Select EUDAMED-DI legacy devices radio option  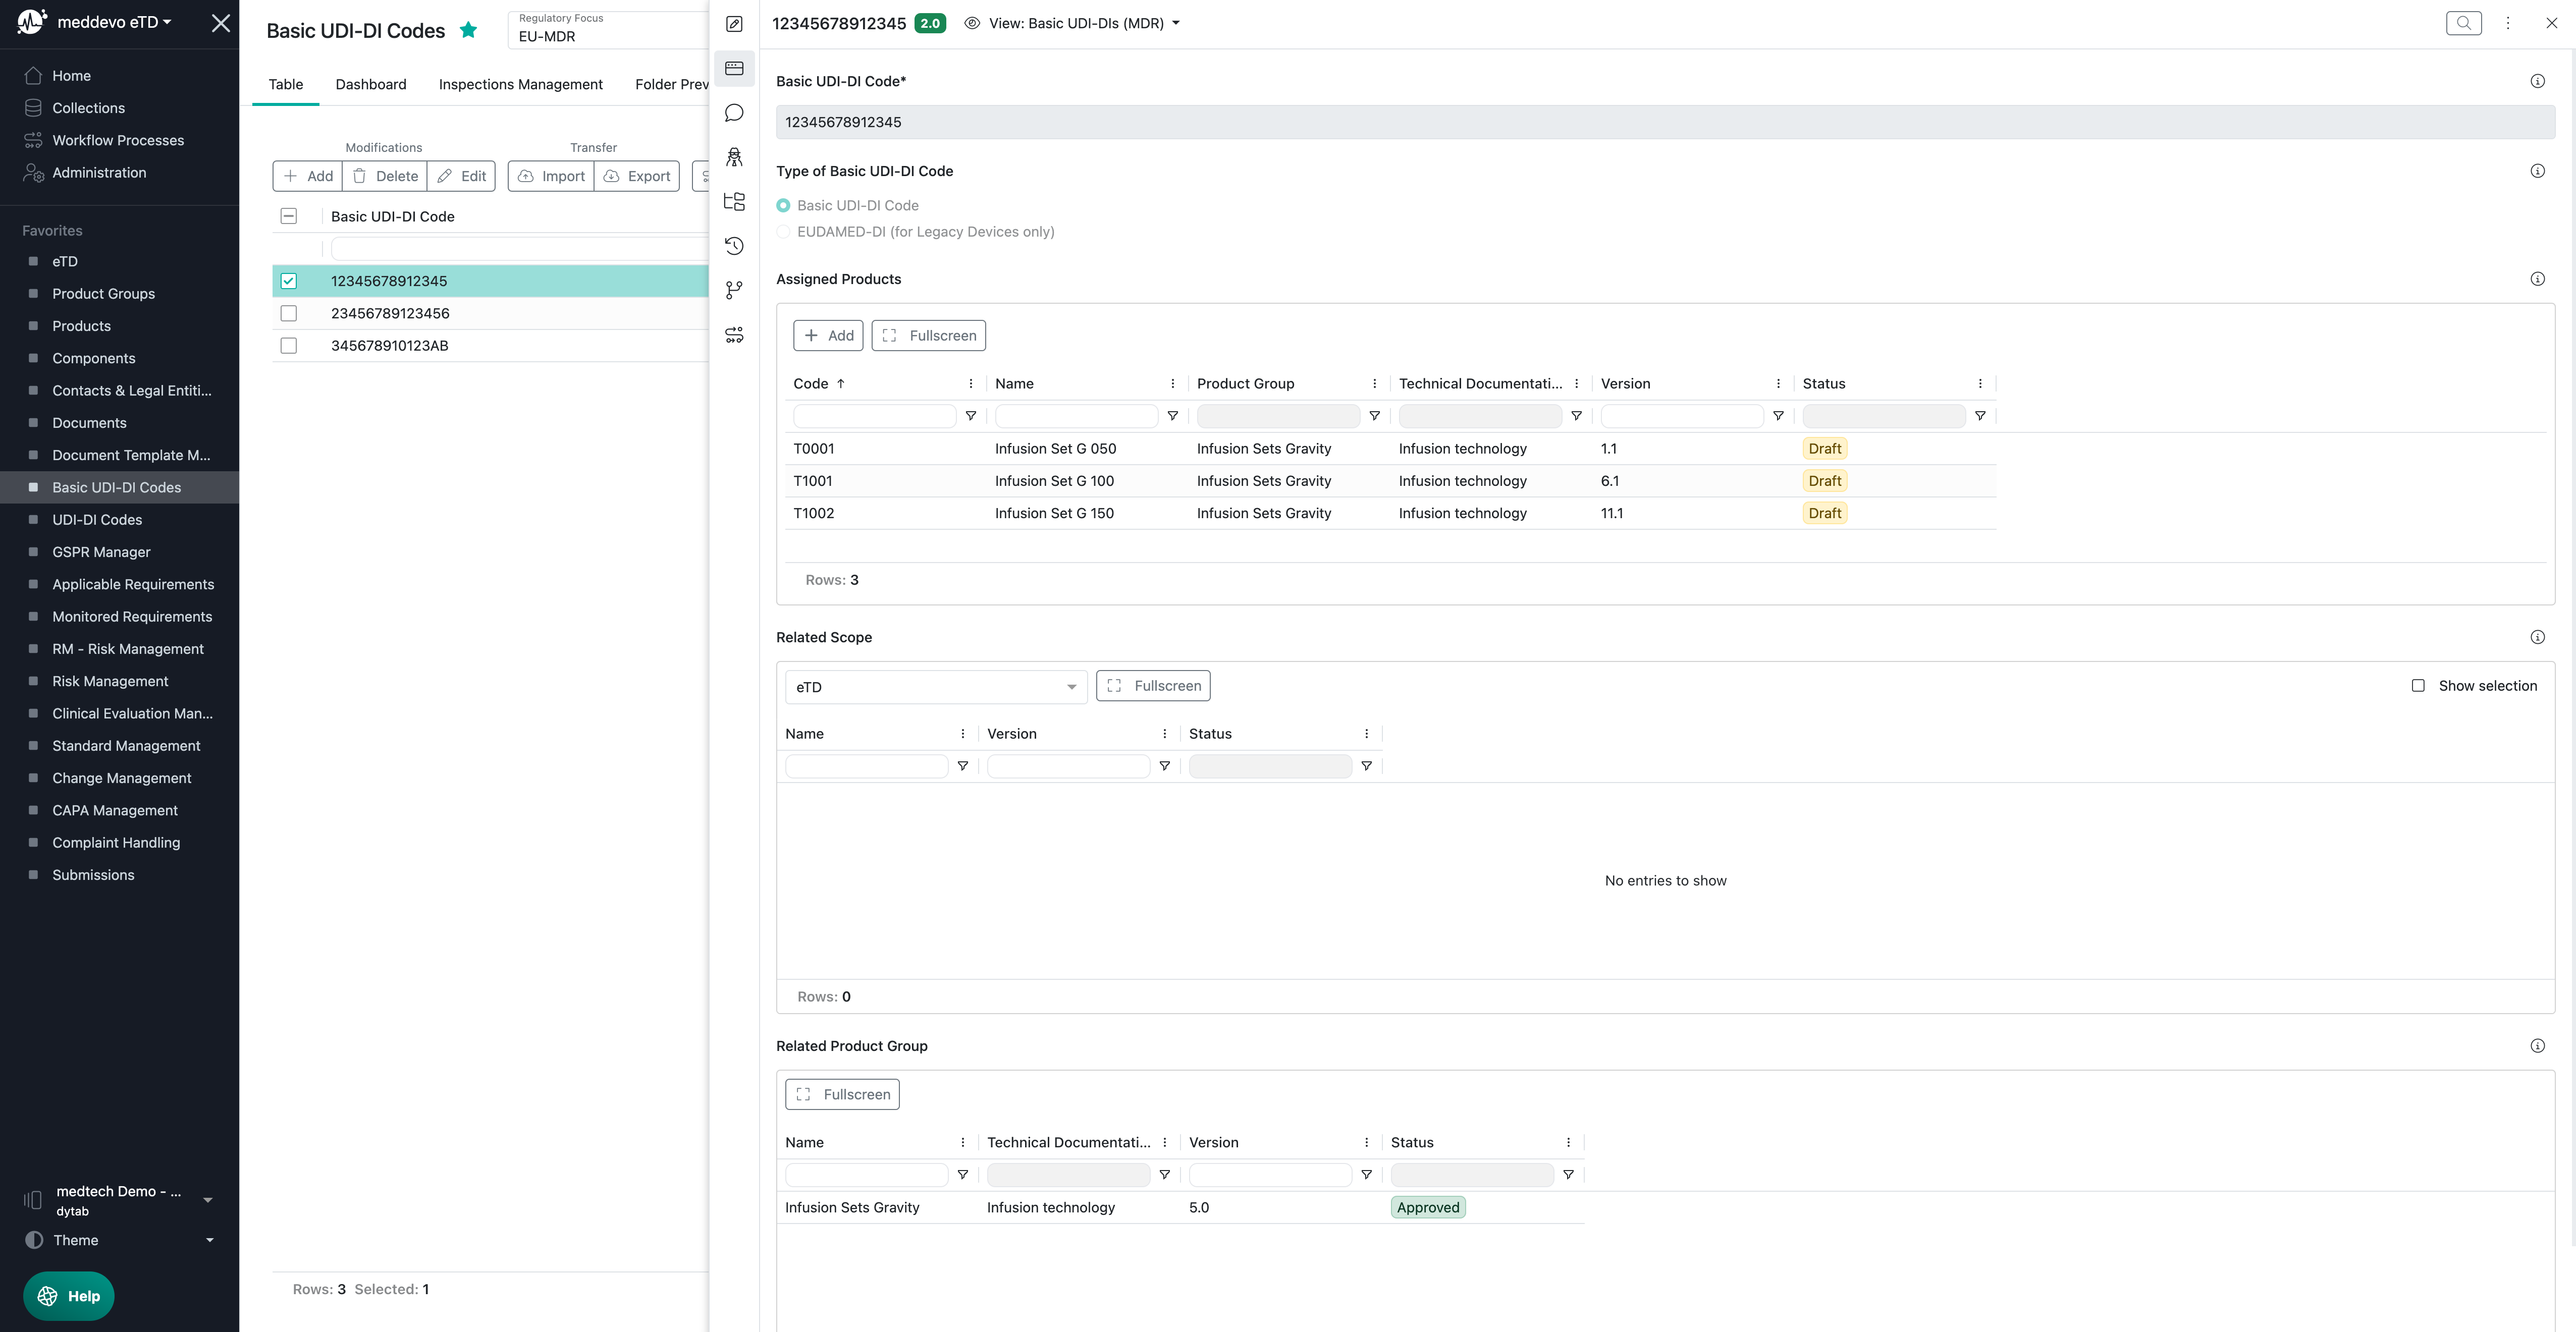pyautogui.click(x=783, y=232)
